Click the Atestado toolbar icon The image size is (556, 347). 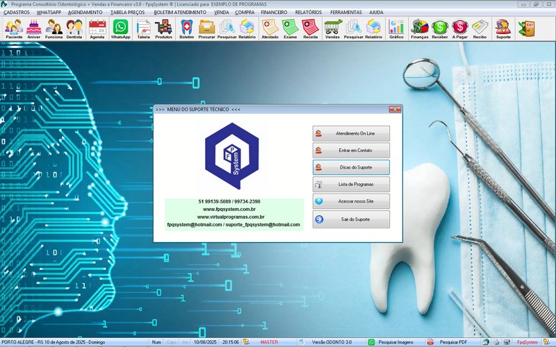click(270, 28)
